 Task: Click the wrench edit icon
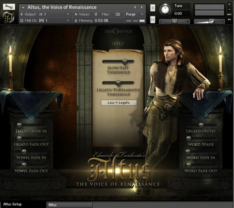9,7
